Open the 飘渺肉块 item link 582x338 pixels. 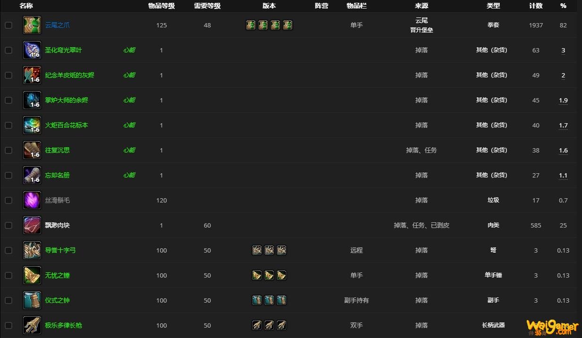pos(57,225)
